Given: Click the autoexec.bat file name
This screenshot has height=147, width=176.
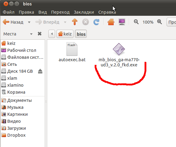Looking at the screenshot, I should coord(72,60).
